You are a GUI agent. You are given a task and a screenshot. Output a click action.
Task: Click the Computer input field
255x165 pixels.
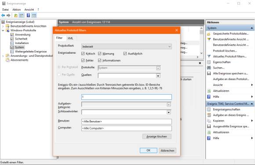126,128
